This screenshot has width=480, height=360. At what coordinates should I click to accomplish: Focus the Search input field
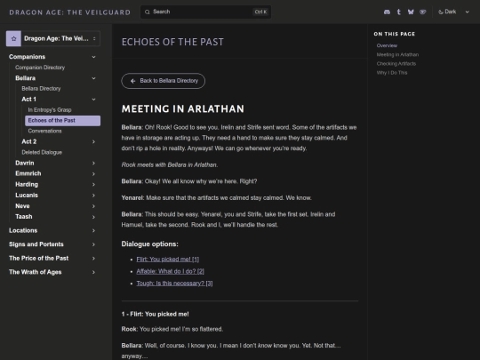coord(205,12)
